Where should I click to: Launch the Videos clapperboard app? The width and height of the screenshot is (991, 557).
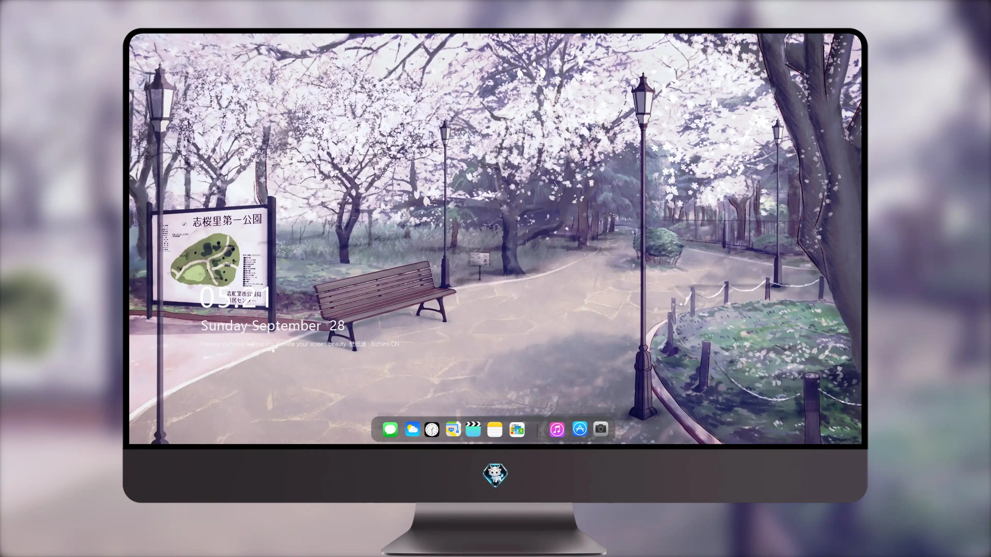pos(473,429)
